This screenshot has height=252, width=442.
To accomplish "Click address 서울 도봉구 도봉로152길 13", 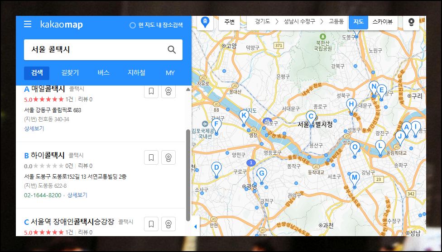I will point(75,176).
